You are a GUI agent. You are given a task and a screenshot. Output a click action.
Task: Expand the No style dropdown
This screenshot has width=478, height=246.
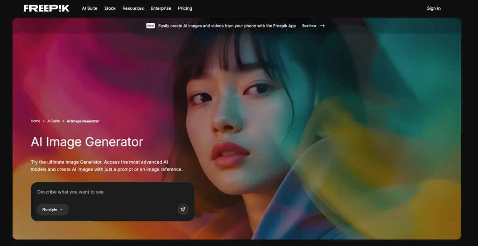tap(52, 210)
